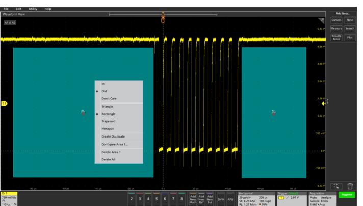Click the C1 channel ground handle
This screenshot has width=363, height=206.
[5, 104]
